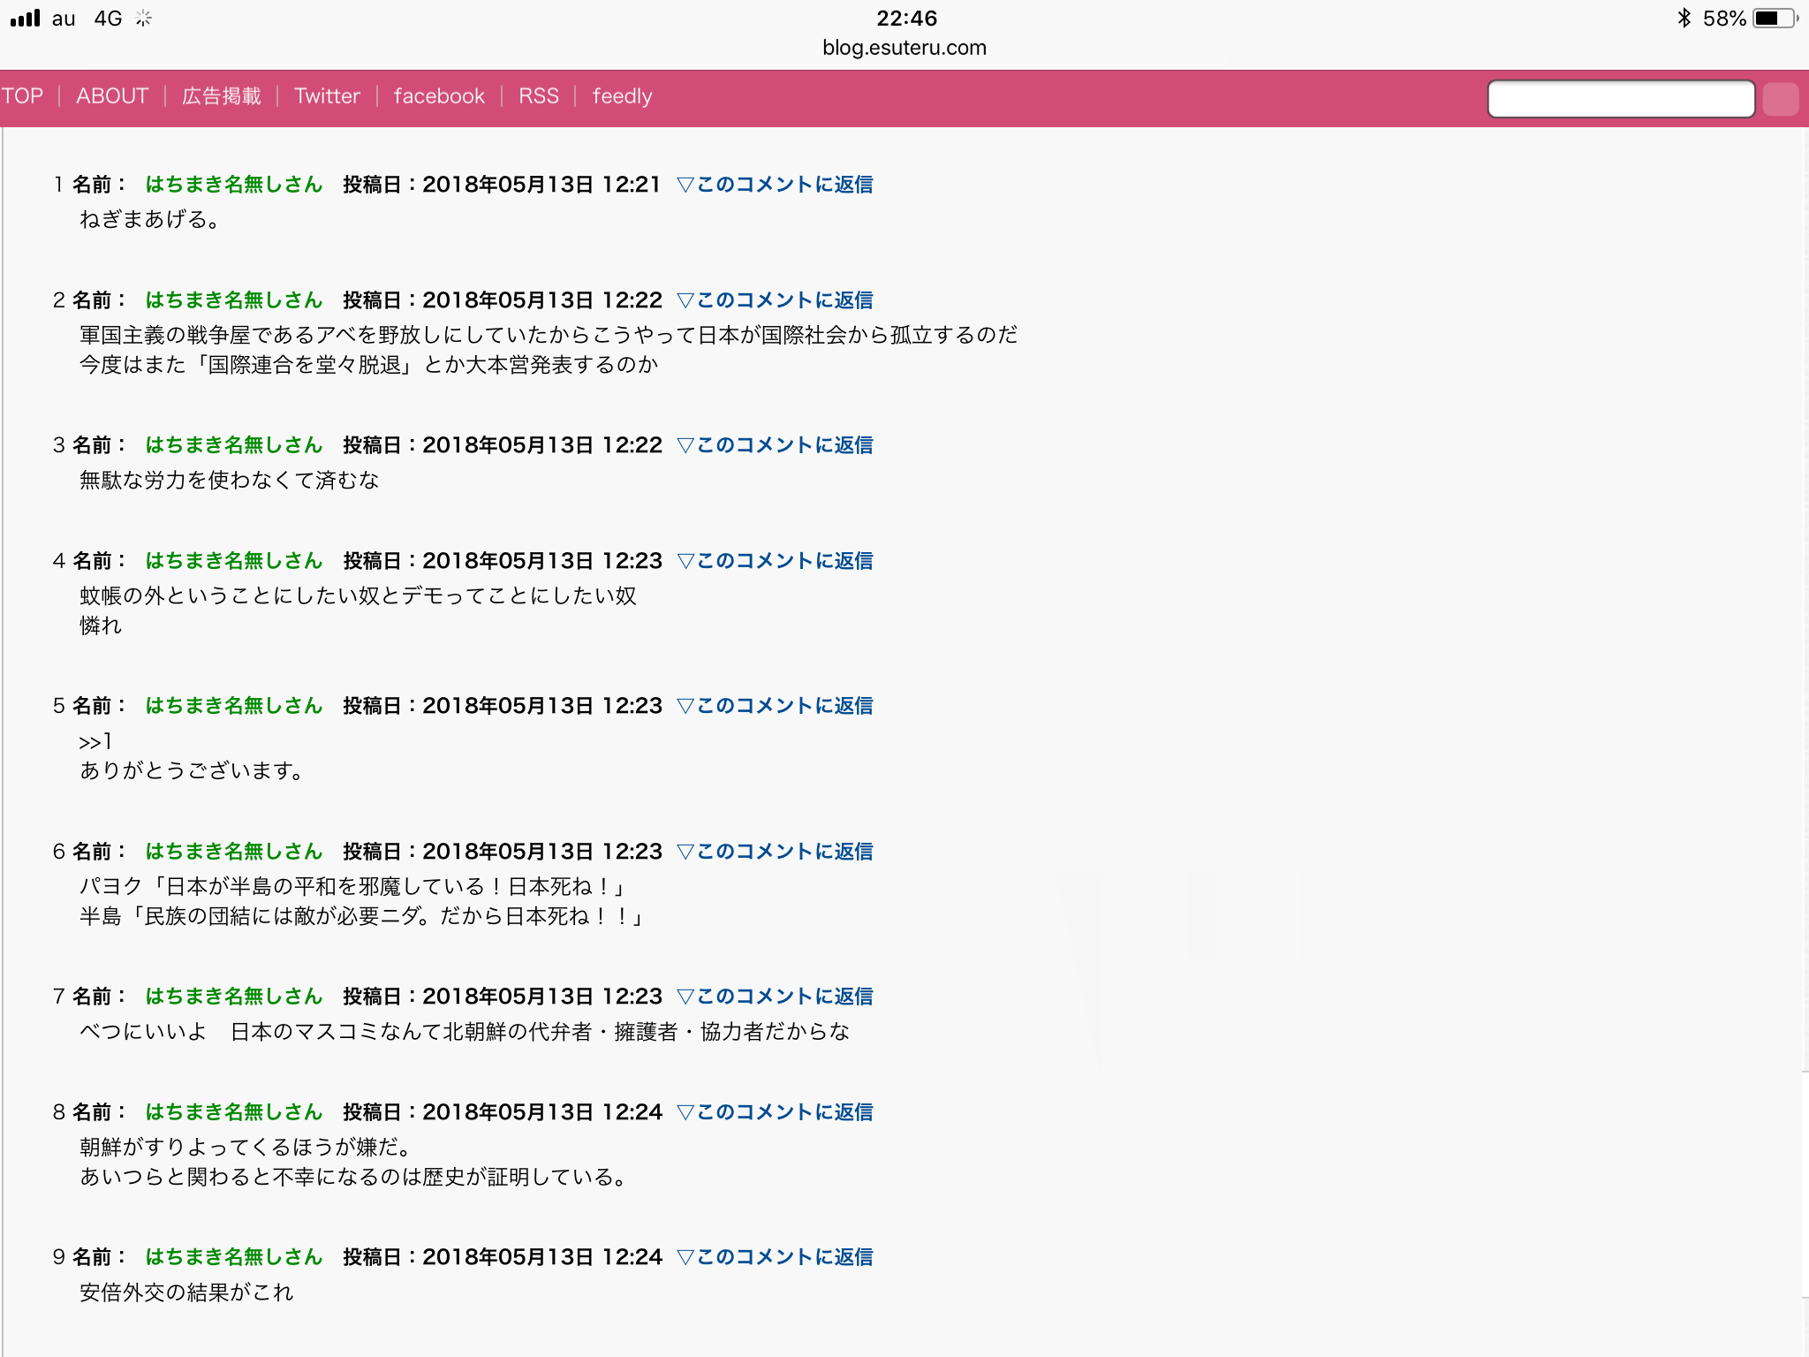1809x1357 pixels.
Task: Reply to comment 5 ありがとうございます
Action: (776, 706)
